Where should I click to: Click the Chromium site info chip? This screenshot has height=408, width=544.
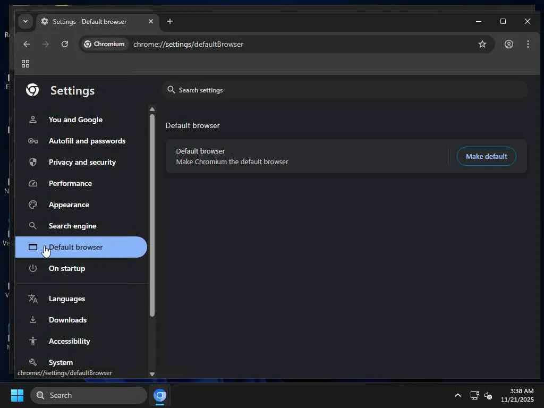(x=105, y=44)
